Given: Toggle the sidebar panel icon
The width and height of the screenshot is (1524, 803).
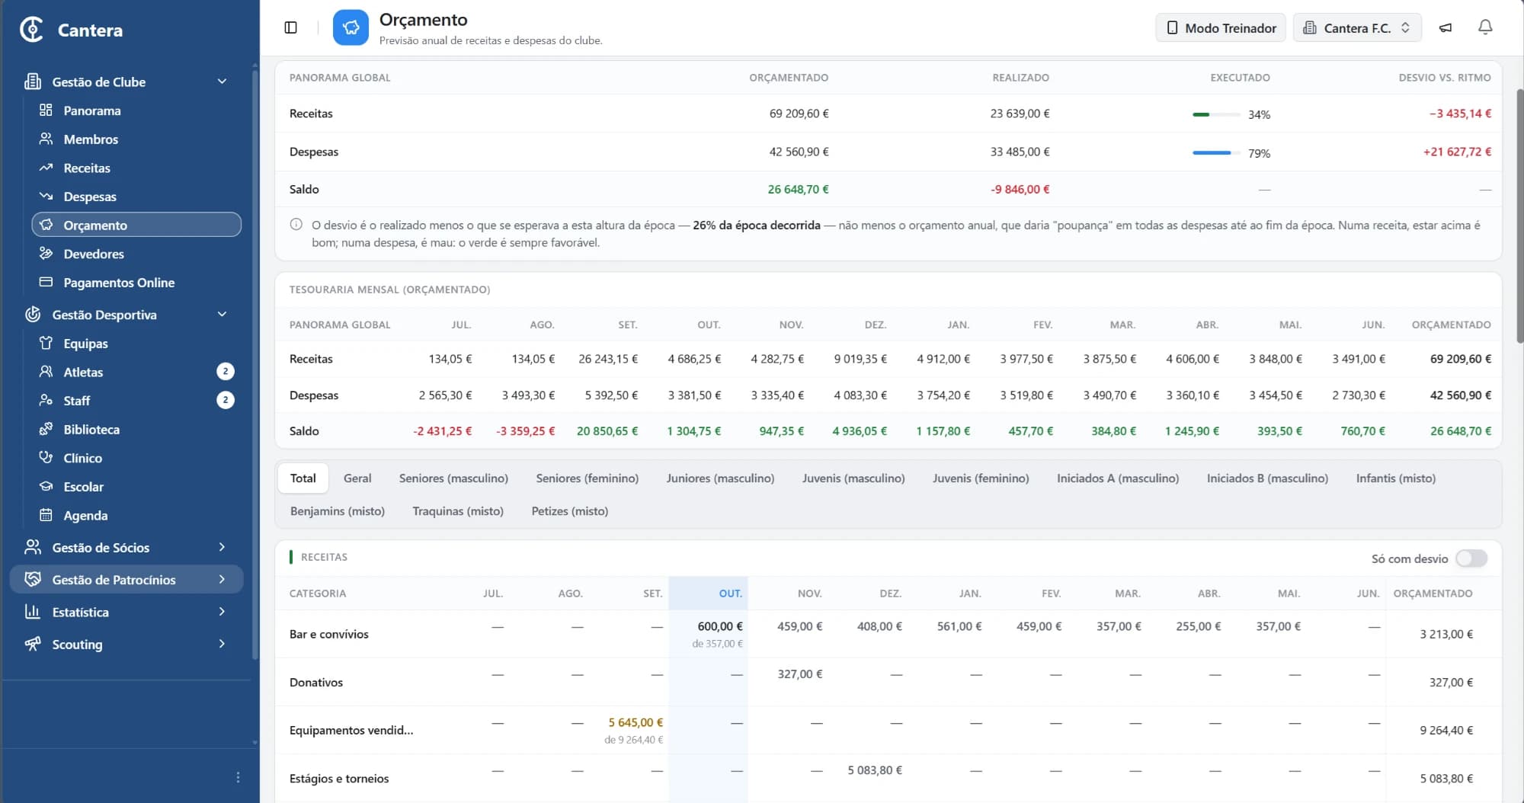Looking at the screenshot, I should (290, 27).
